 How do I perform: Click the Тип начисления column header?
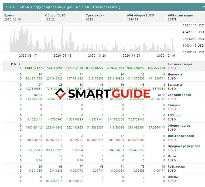click(180, 64)
